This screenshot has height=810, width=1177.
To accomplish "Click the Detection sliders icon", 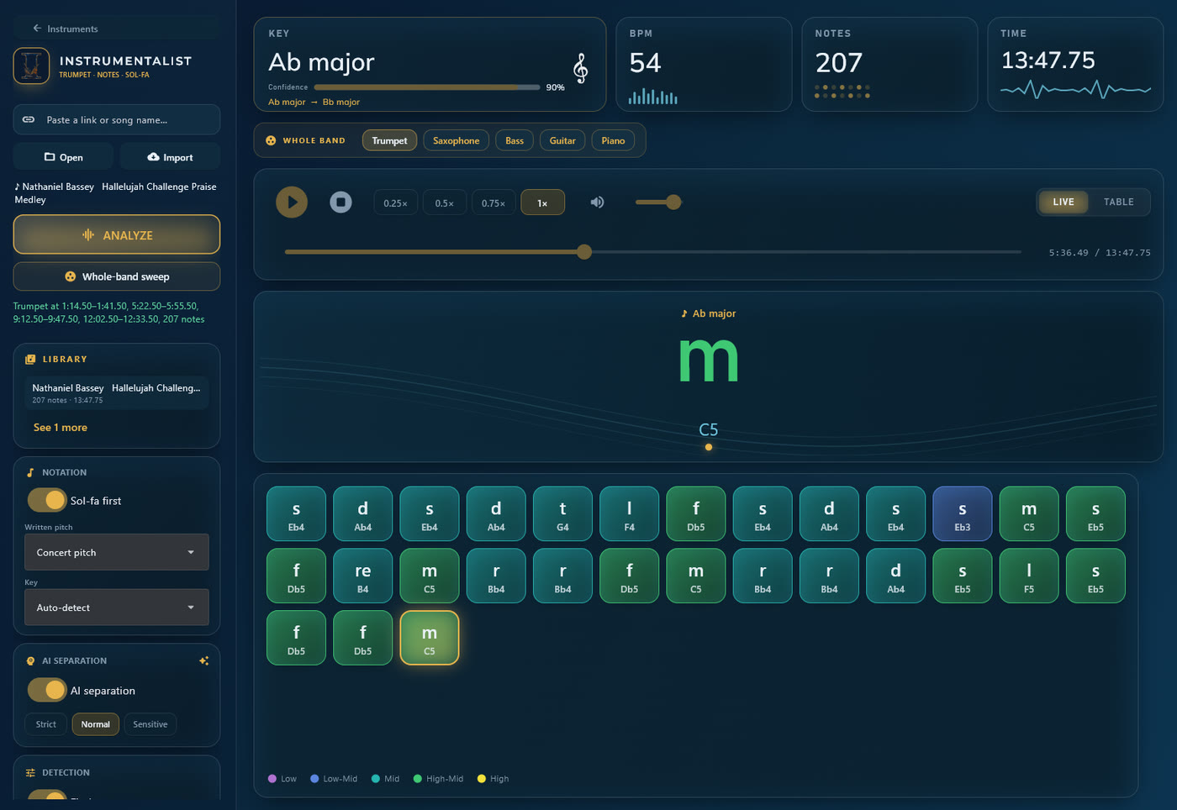I will (x=30, y=773).
